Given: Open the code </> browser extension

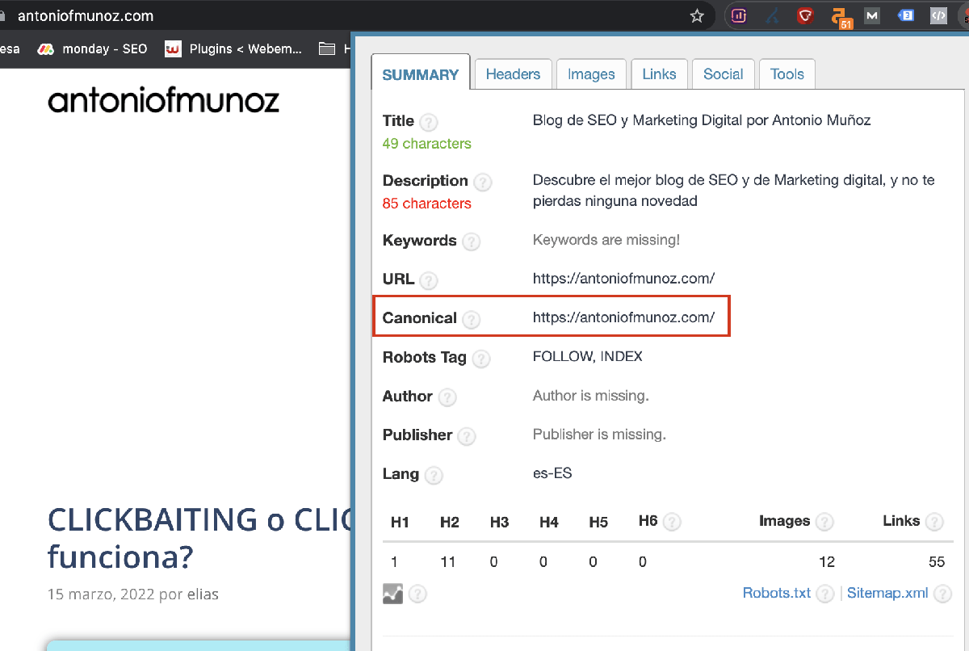Looking at the screenshot, I should click(x=938, y=15).
